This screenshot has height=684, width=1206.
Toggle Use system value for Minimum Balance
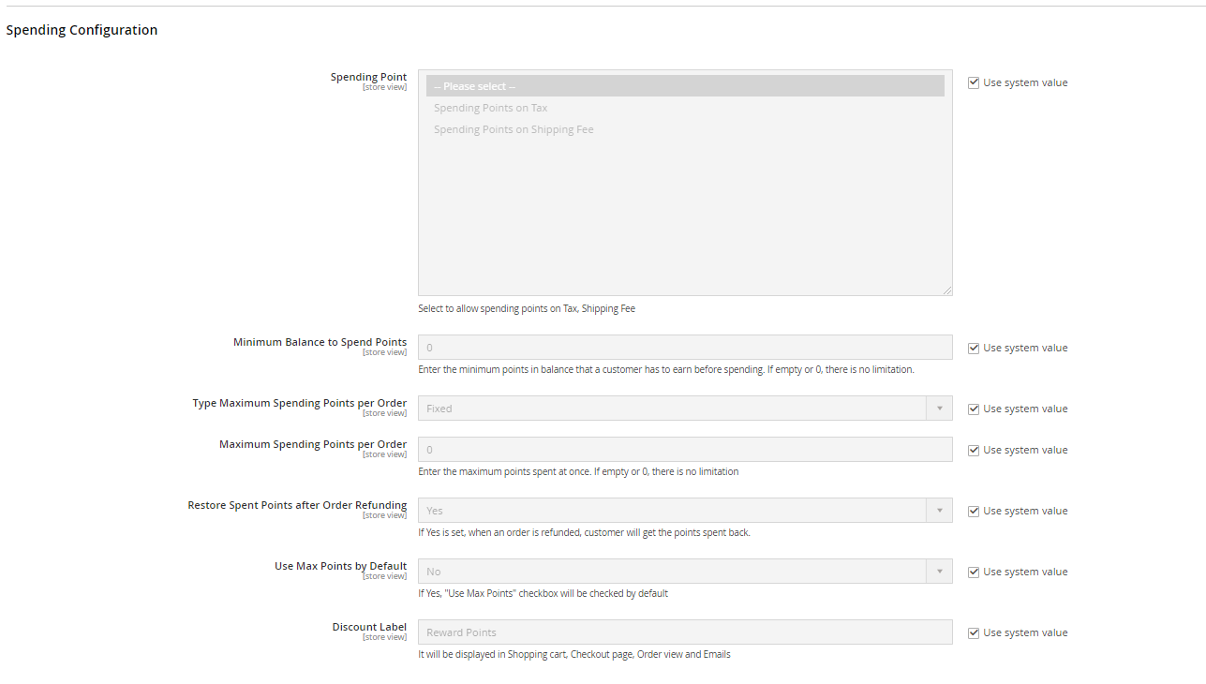click(x=974, y=348)
